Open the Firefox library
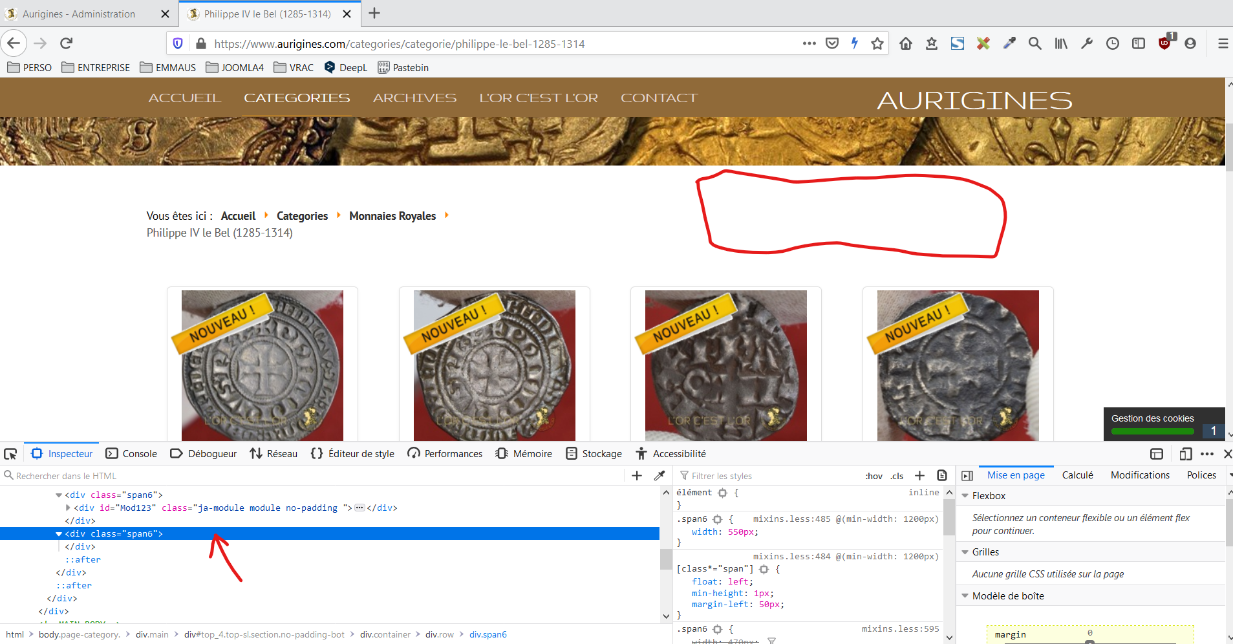This screenshot has height=644, width=1233. coord(1061,43)
